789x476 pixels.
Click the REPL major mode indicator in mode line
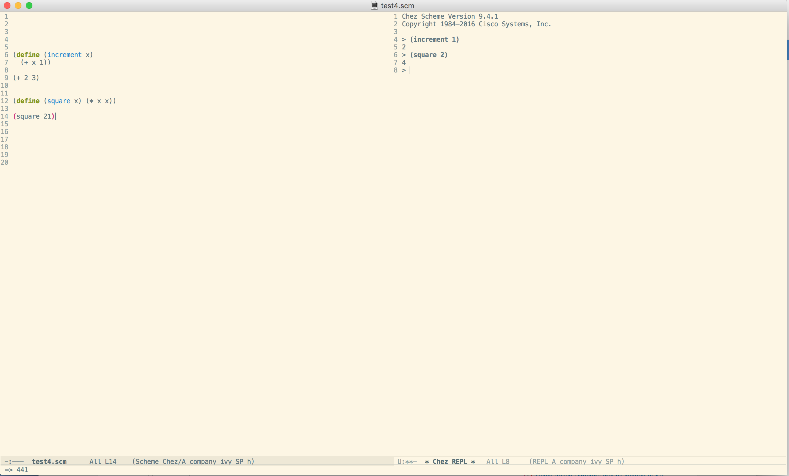(x=540, y=461)
